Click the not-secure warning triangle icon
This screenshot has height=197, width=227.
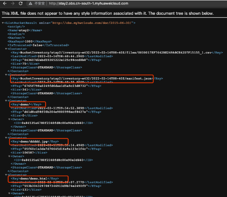coord(30,4)
